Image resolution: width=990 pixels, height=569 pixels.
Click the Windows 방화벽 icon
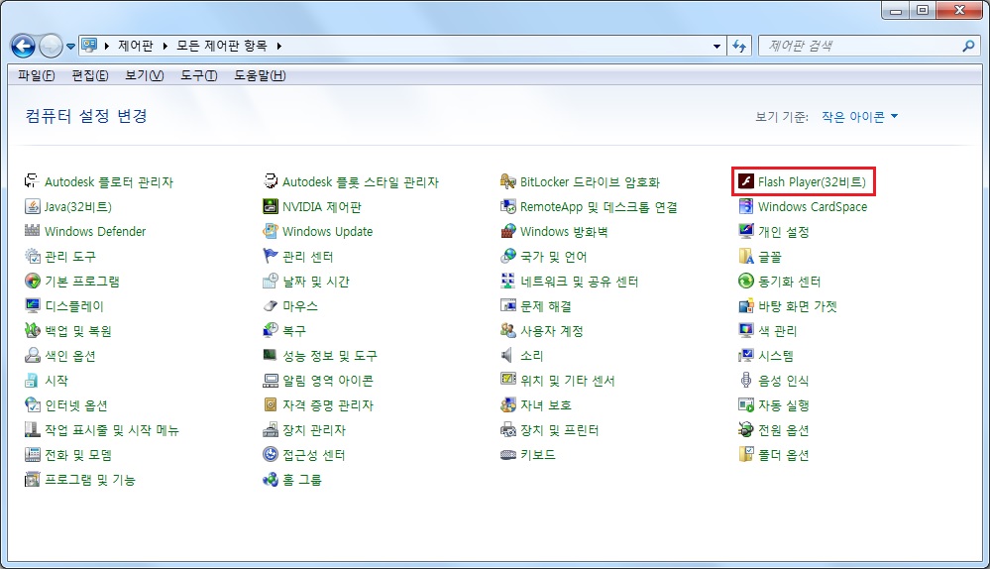[x=508, y=232]
